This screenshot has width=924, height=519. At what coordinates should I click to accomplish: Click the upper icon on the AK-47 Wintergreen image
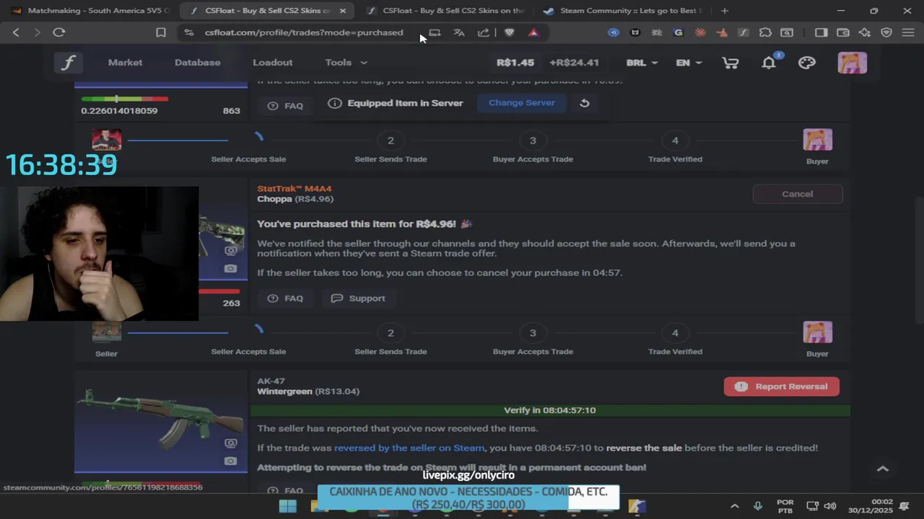[x=230, y=443]
